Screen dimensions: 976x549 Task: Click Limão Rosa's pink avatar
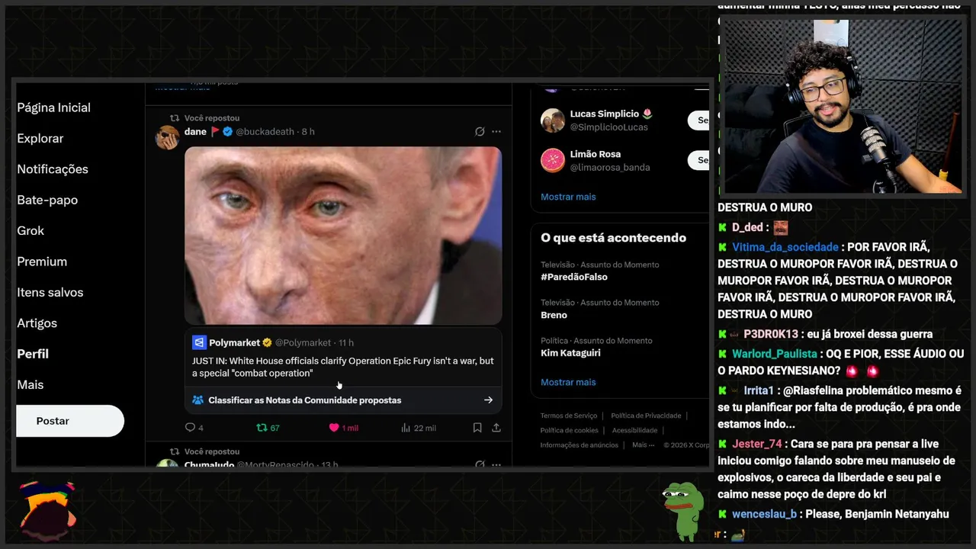point(553,160)
